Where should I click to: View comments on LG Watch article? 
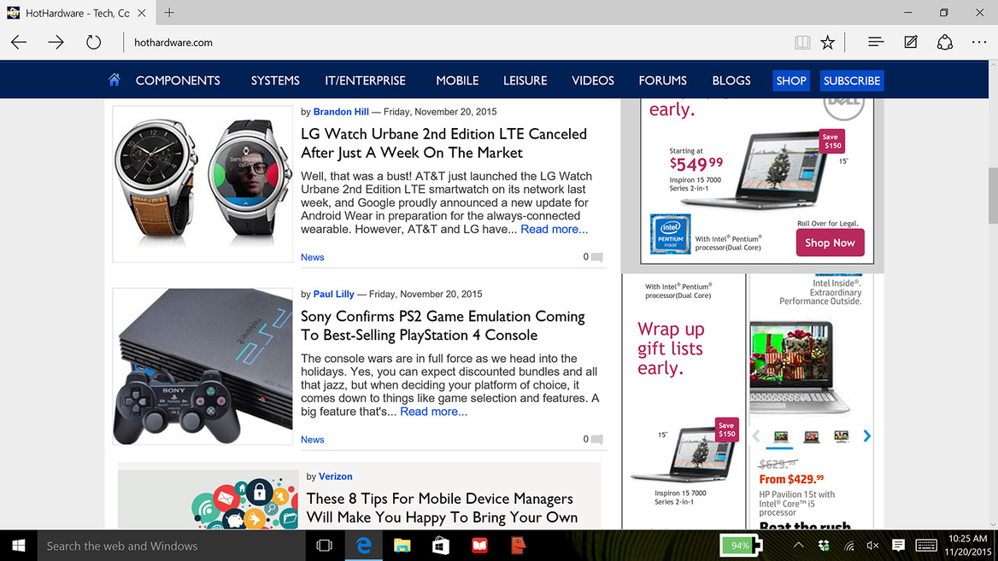(x=593, y=257)
